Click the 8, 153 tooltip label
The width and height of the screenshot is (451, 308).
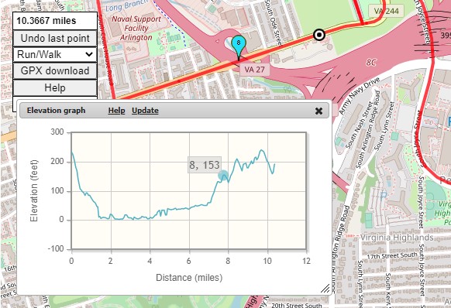[205, 165]
